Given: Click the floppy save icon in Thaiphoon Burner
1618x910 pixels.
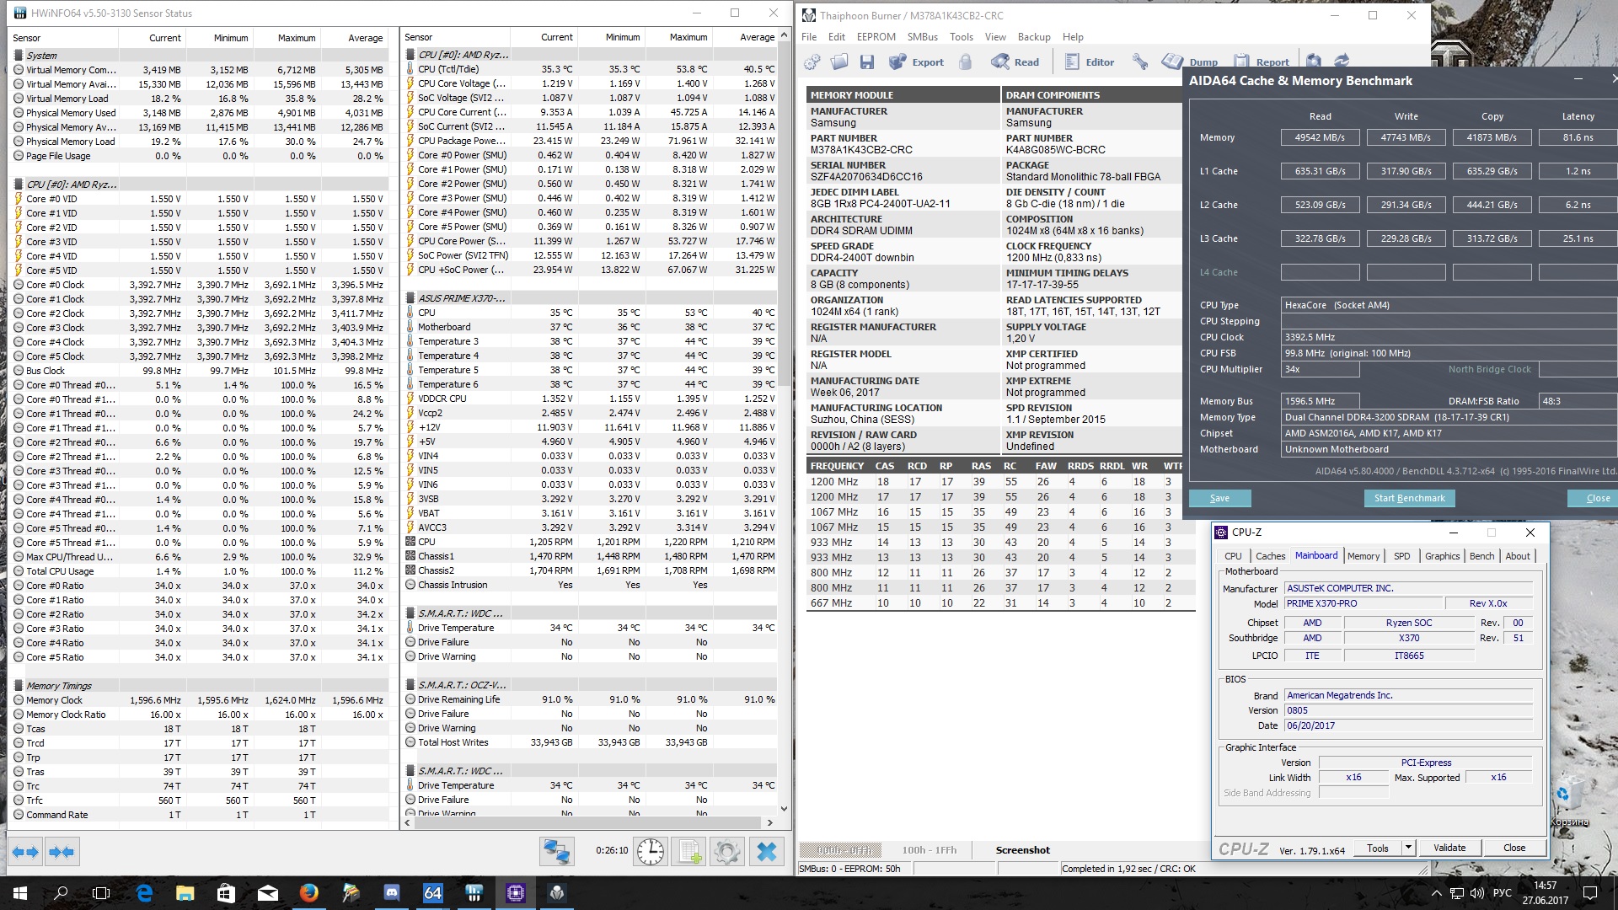Looking at the screenshot, I should 866,62.
